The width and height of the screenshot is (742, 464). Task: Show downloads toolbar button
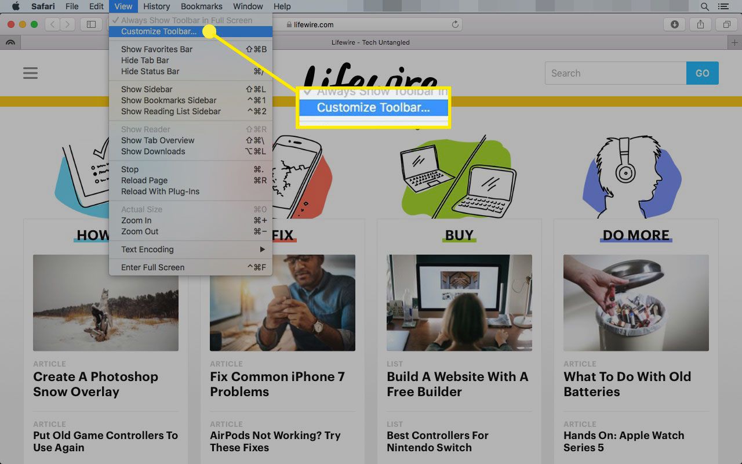pyautogui.click(x=675, y=24)
